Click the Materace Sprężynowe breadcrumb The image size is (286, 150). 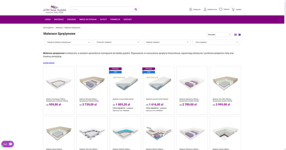(x=72, y=28)
